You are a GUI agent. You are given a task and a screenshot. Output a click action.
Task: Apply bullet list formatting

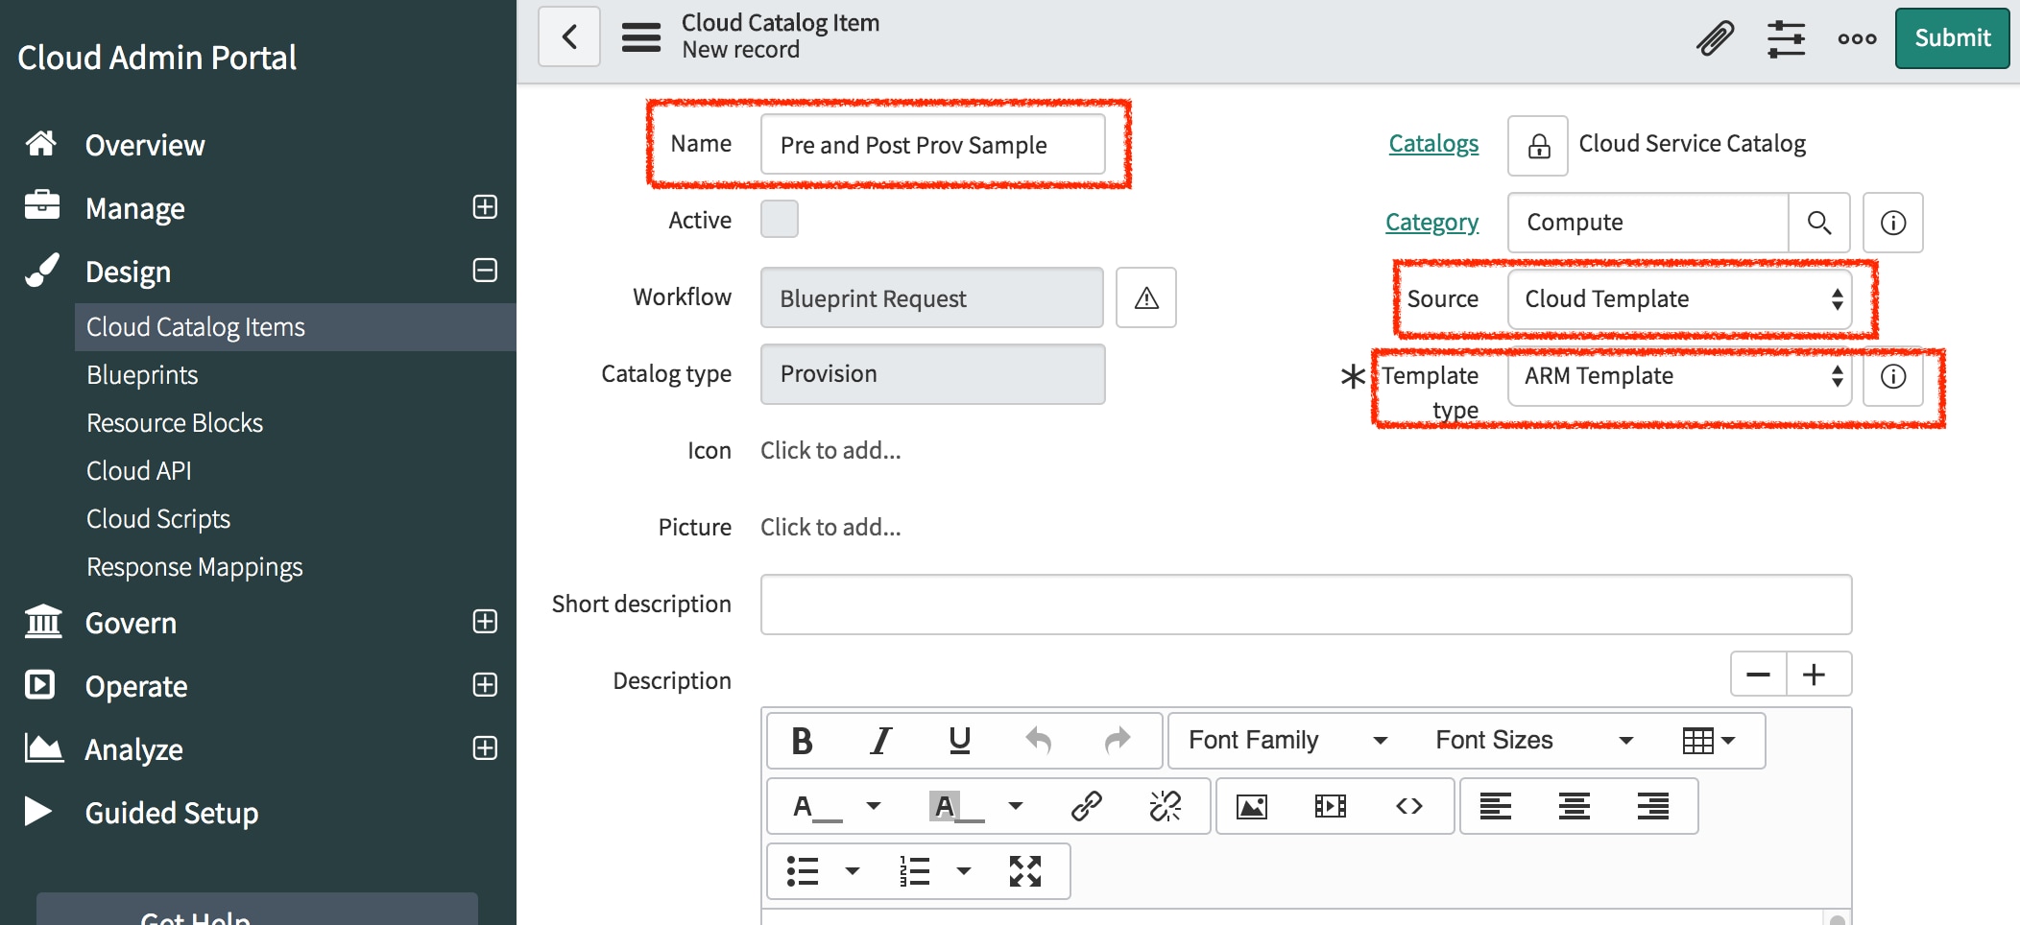click(803, 871)
